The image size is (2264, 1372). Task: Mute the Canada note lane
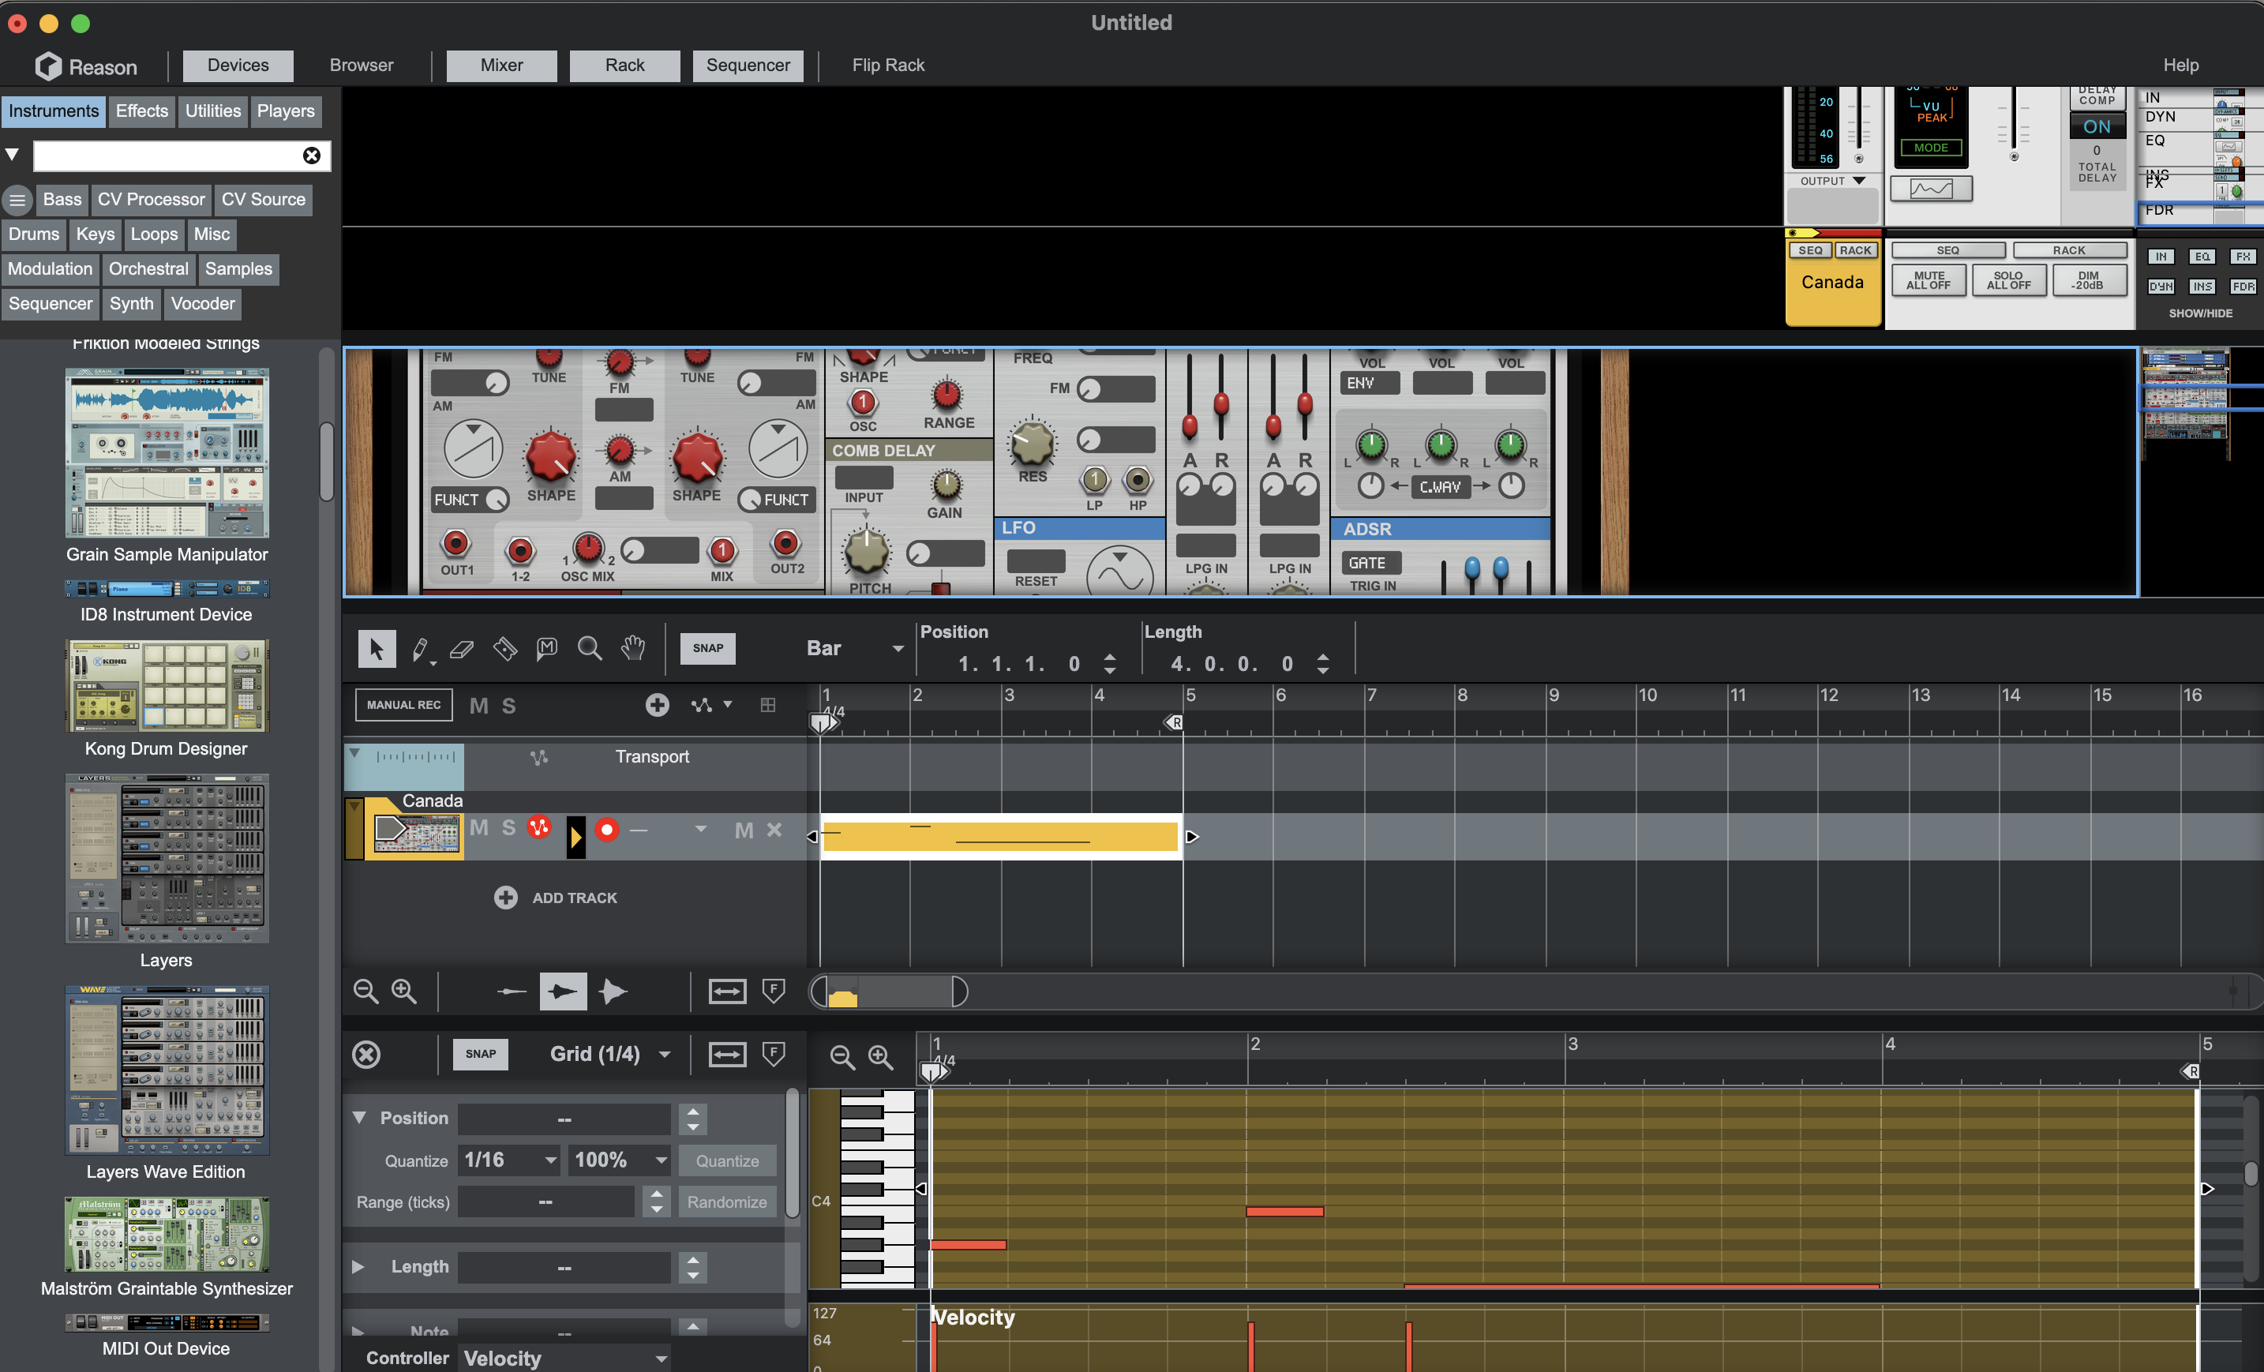(744, 830)
